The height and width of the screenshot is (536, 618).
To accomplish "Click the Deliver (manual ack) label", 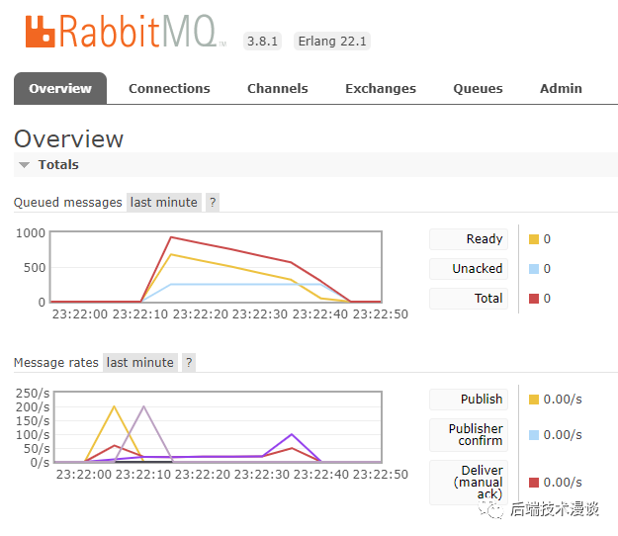I will [469, 482].
